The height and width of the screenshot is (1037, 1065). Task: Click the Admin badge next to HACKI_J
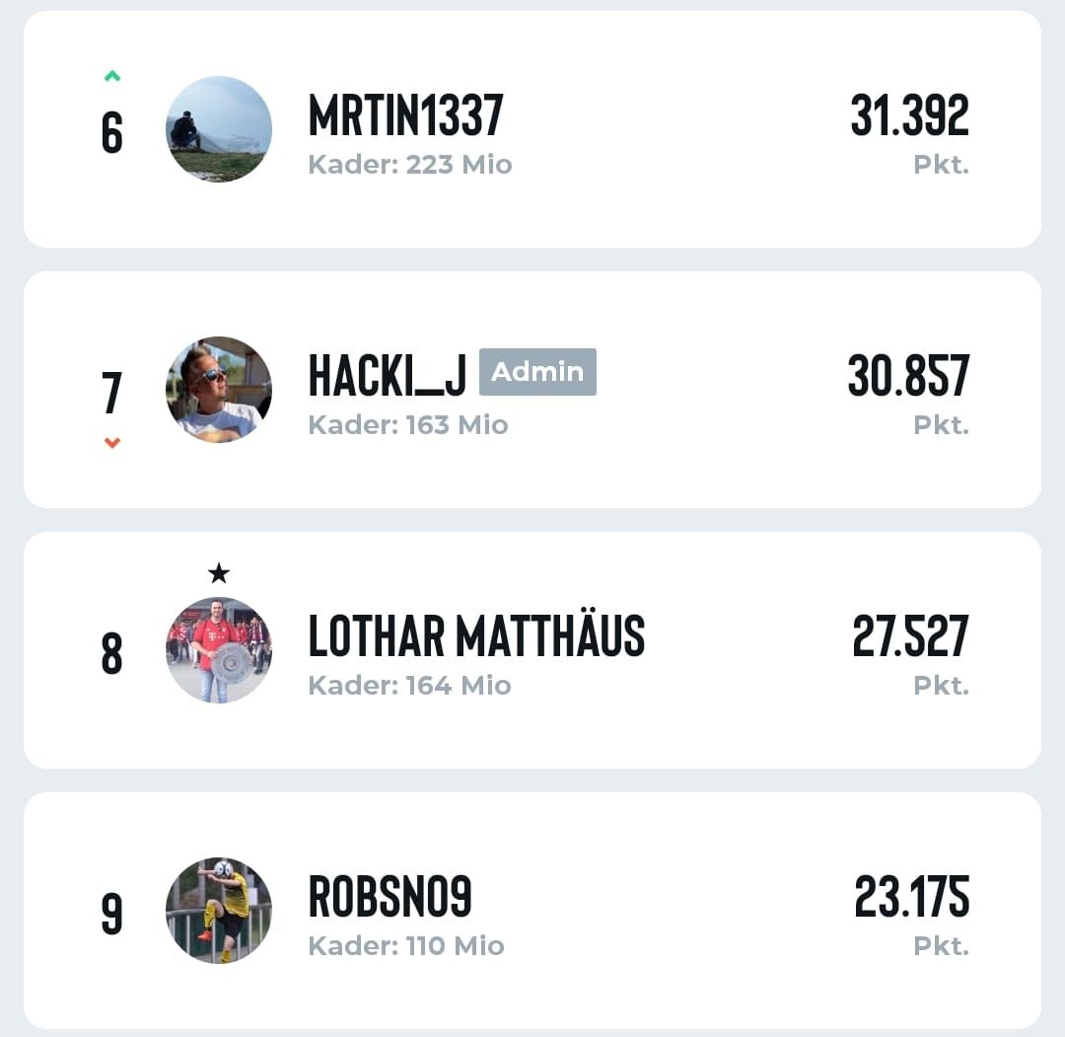coord(538,372)
